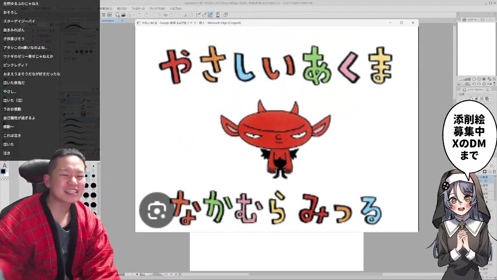Minimize the Microsoft Edge cropped window
Image resolution: width=497 pixels, height=280 pixels.
[390, 23]
